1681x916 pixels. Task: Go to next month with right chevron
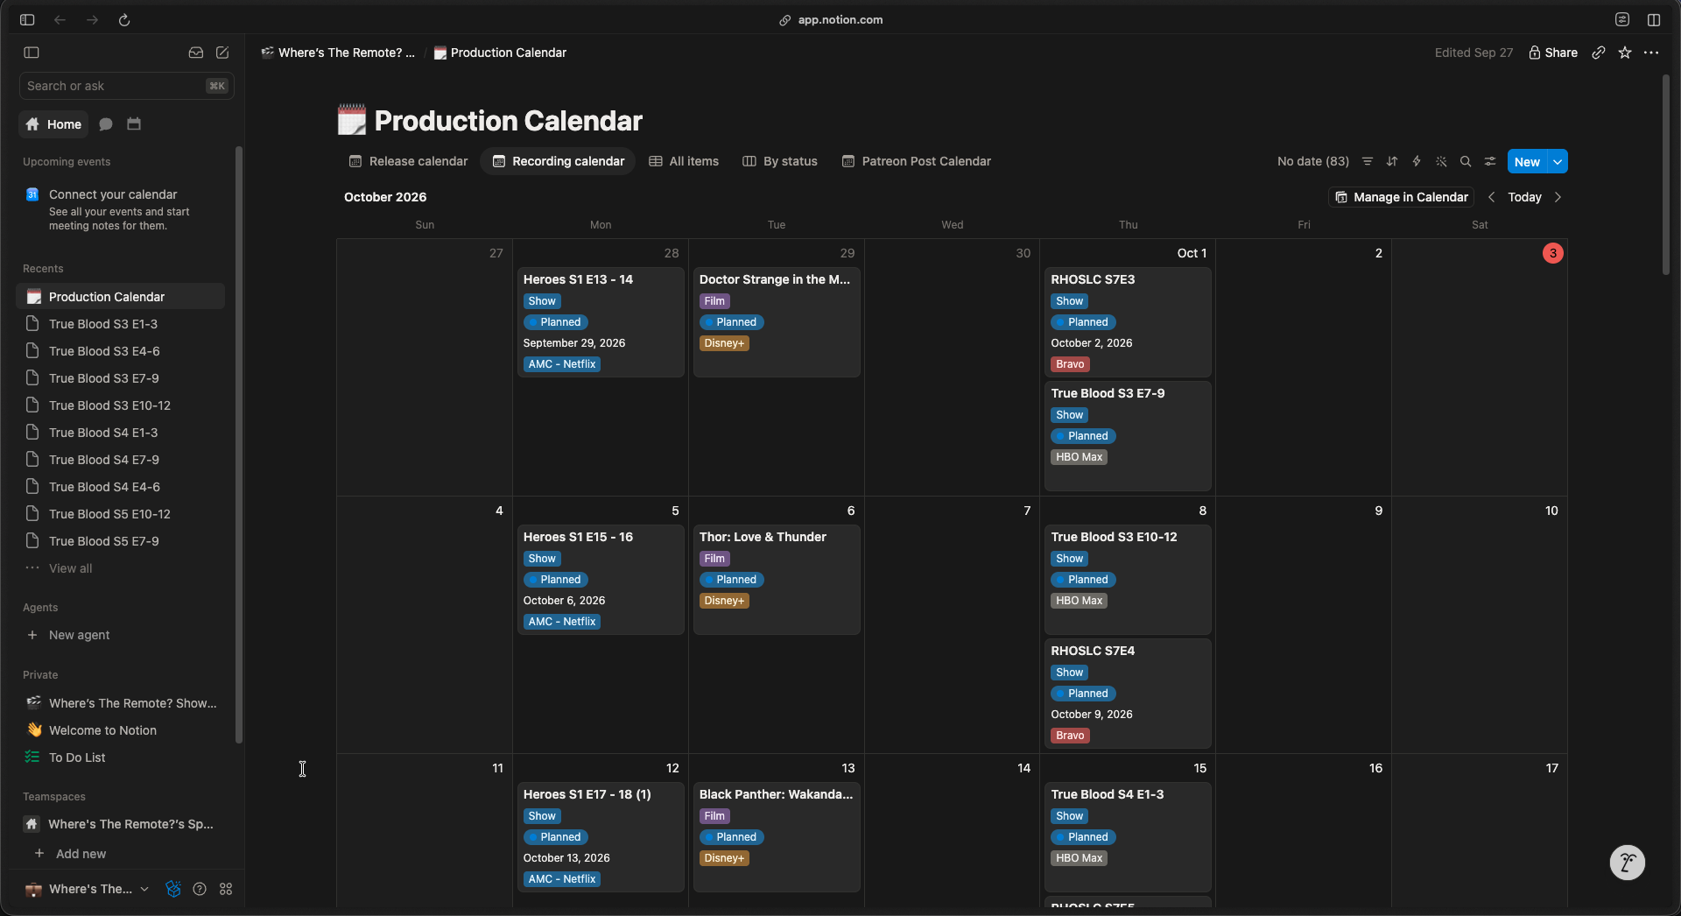click(x=1558, y=197)
